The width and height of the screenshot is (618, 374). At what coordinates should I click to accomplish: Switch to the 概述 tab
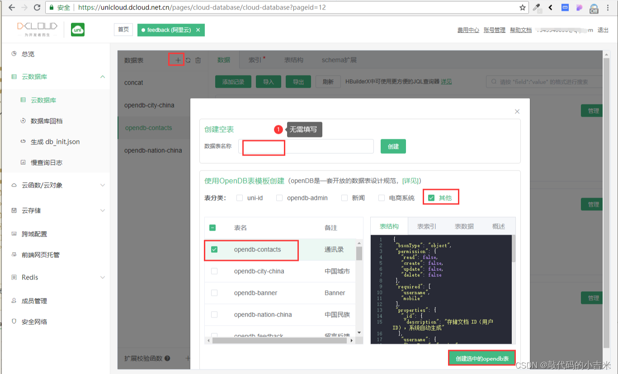[498, 226]
